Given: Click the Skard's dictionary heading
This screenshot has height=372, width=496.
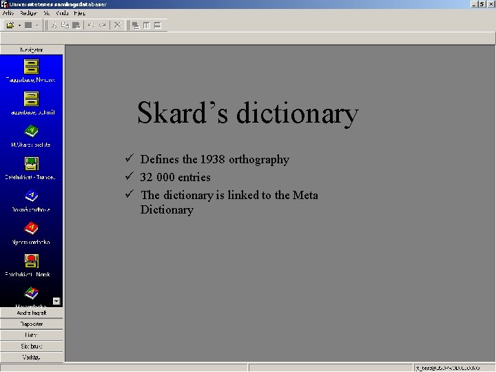Looking at the screenshot, I should coord(248,113).
